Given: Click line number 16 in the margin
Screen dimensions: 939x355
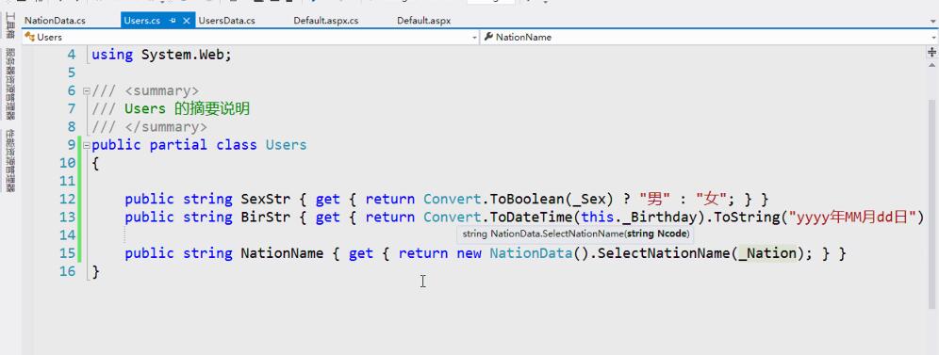Looking at the screenshot, I should (68, 272).
